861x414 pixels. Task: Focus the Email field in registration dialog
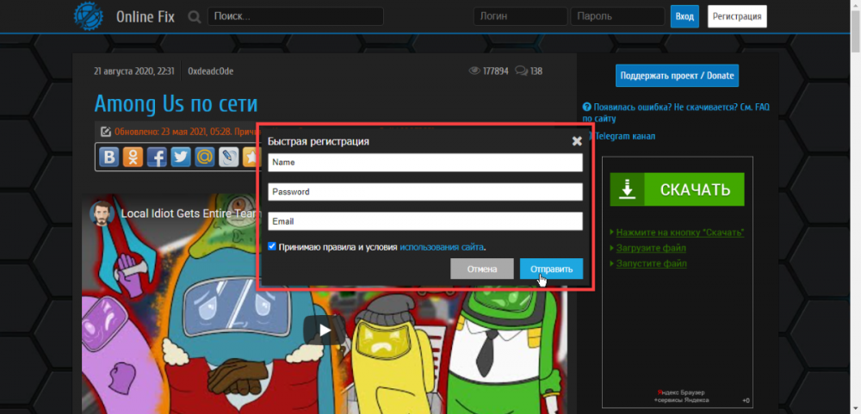425,221
